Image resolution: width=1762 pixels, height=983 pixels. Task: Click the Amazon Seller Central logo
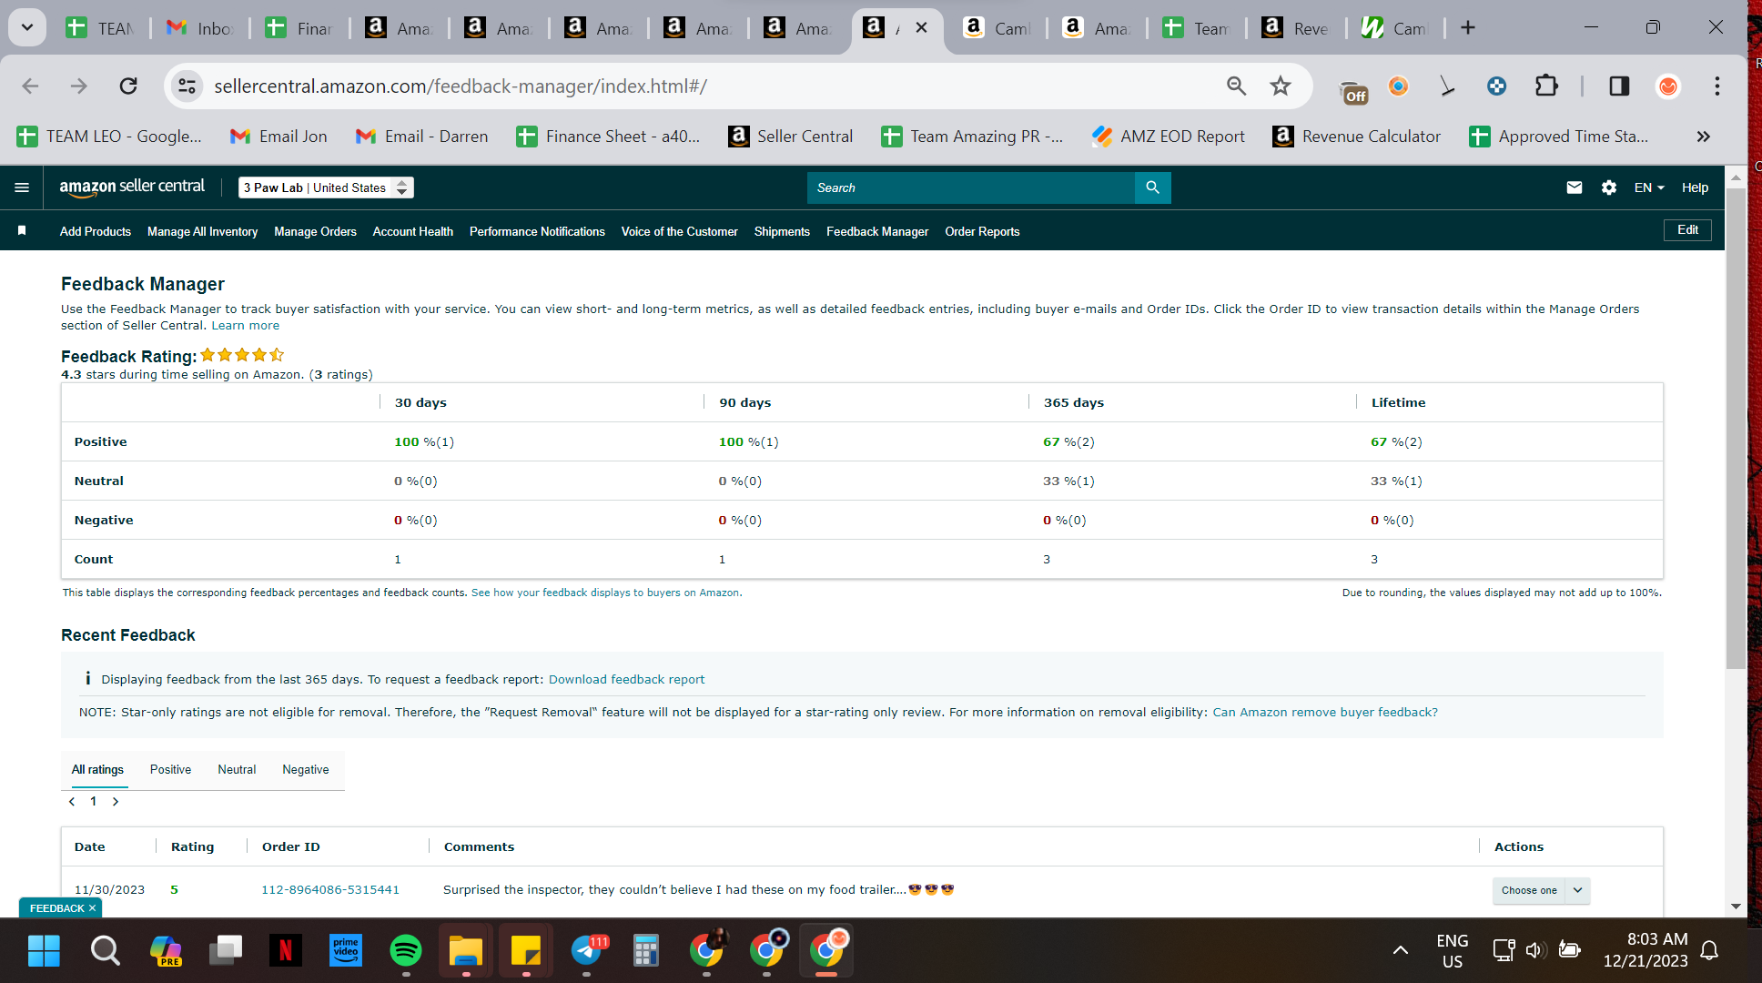[132, 187]
